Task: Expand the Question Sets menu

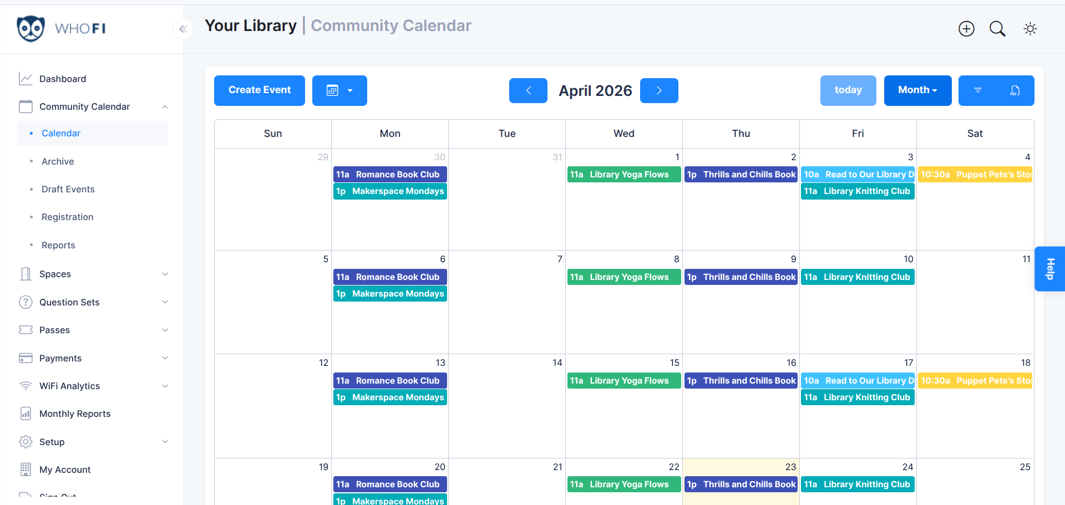Action: [x=165, y=302]
